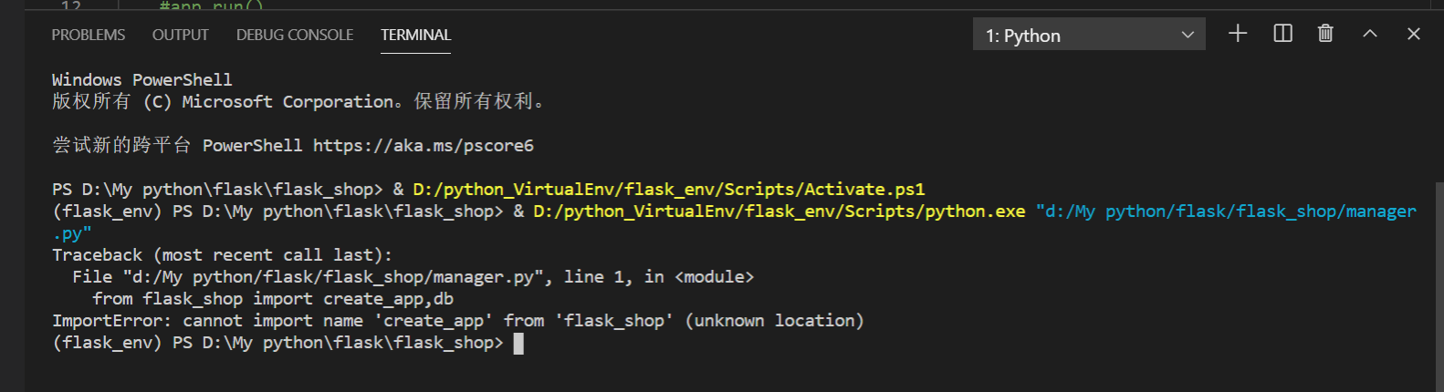Open the DEBUG CONSOLE tab
Image resolution: width=1444 pixels, height=392 pixels.
[295, 35]
